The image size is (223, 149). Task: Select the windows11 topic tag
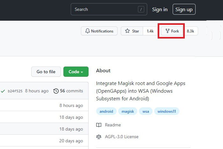click(167, 111)
